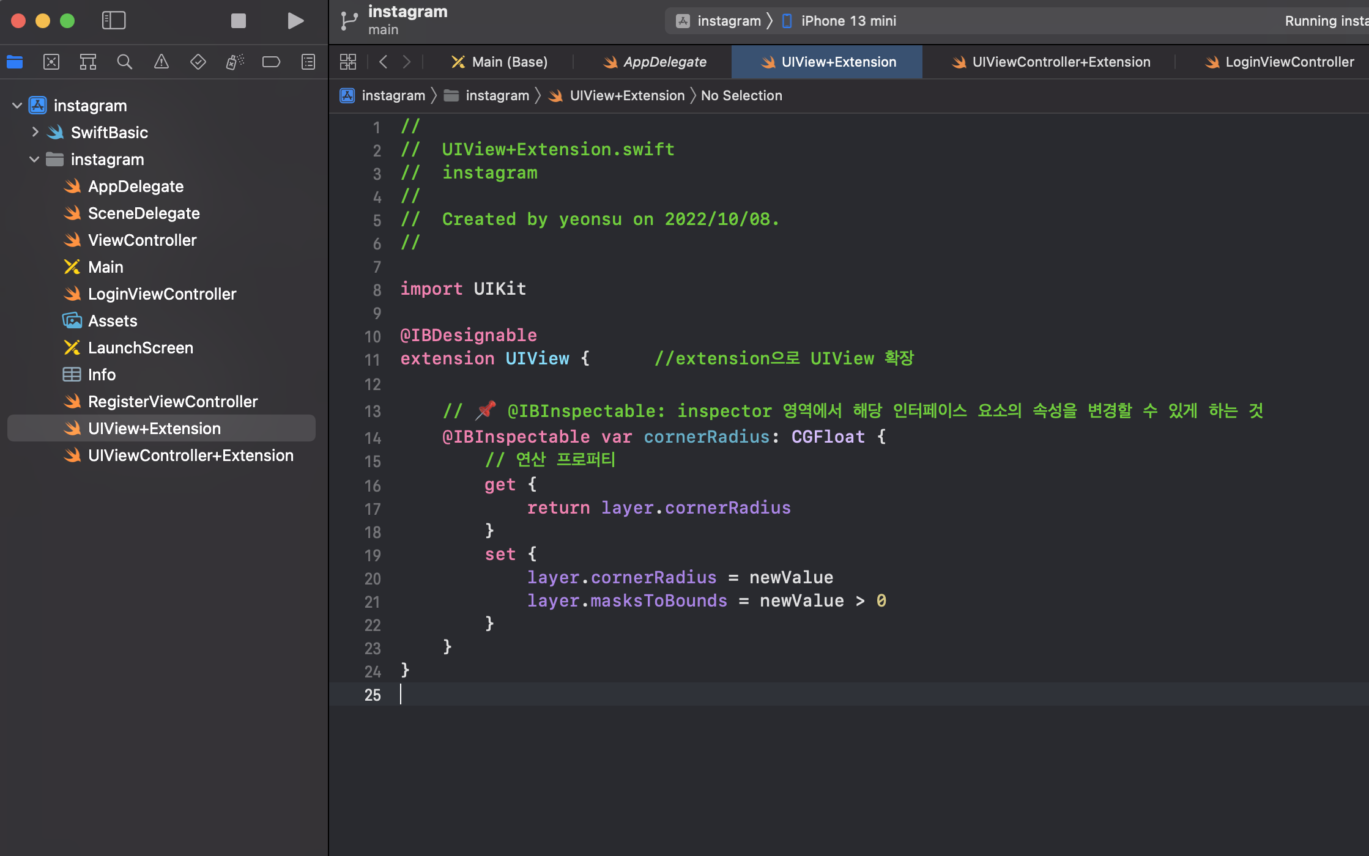Select iPhone 13 mini run destination
The height and width of the screenshot is (856, 1369).
click(x=848, y=21)
